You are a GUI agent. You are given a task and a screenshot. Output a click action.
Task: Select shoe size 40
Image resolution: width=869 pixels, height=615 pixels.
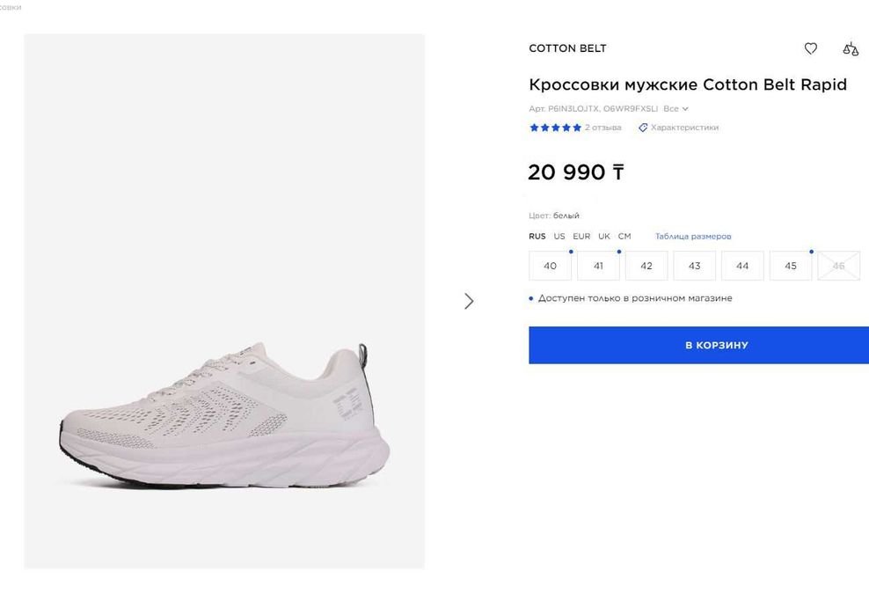click(x=550, y=266)
